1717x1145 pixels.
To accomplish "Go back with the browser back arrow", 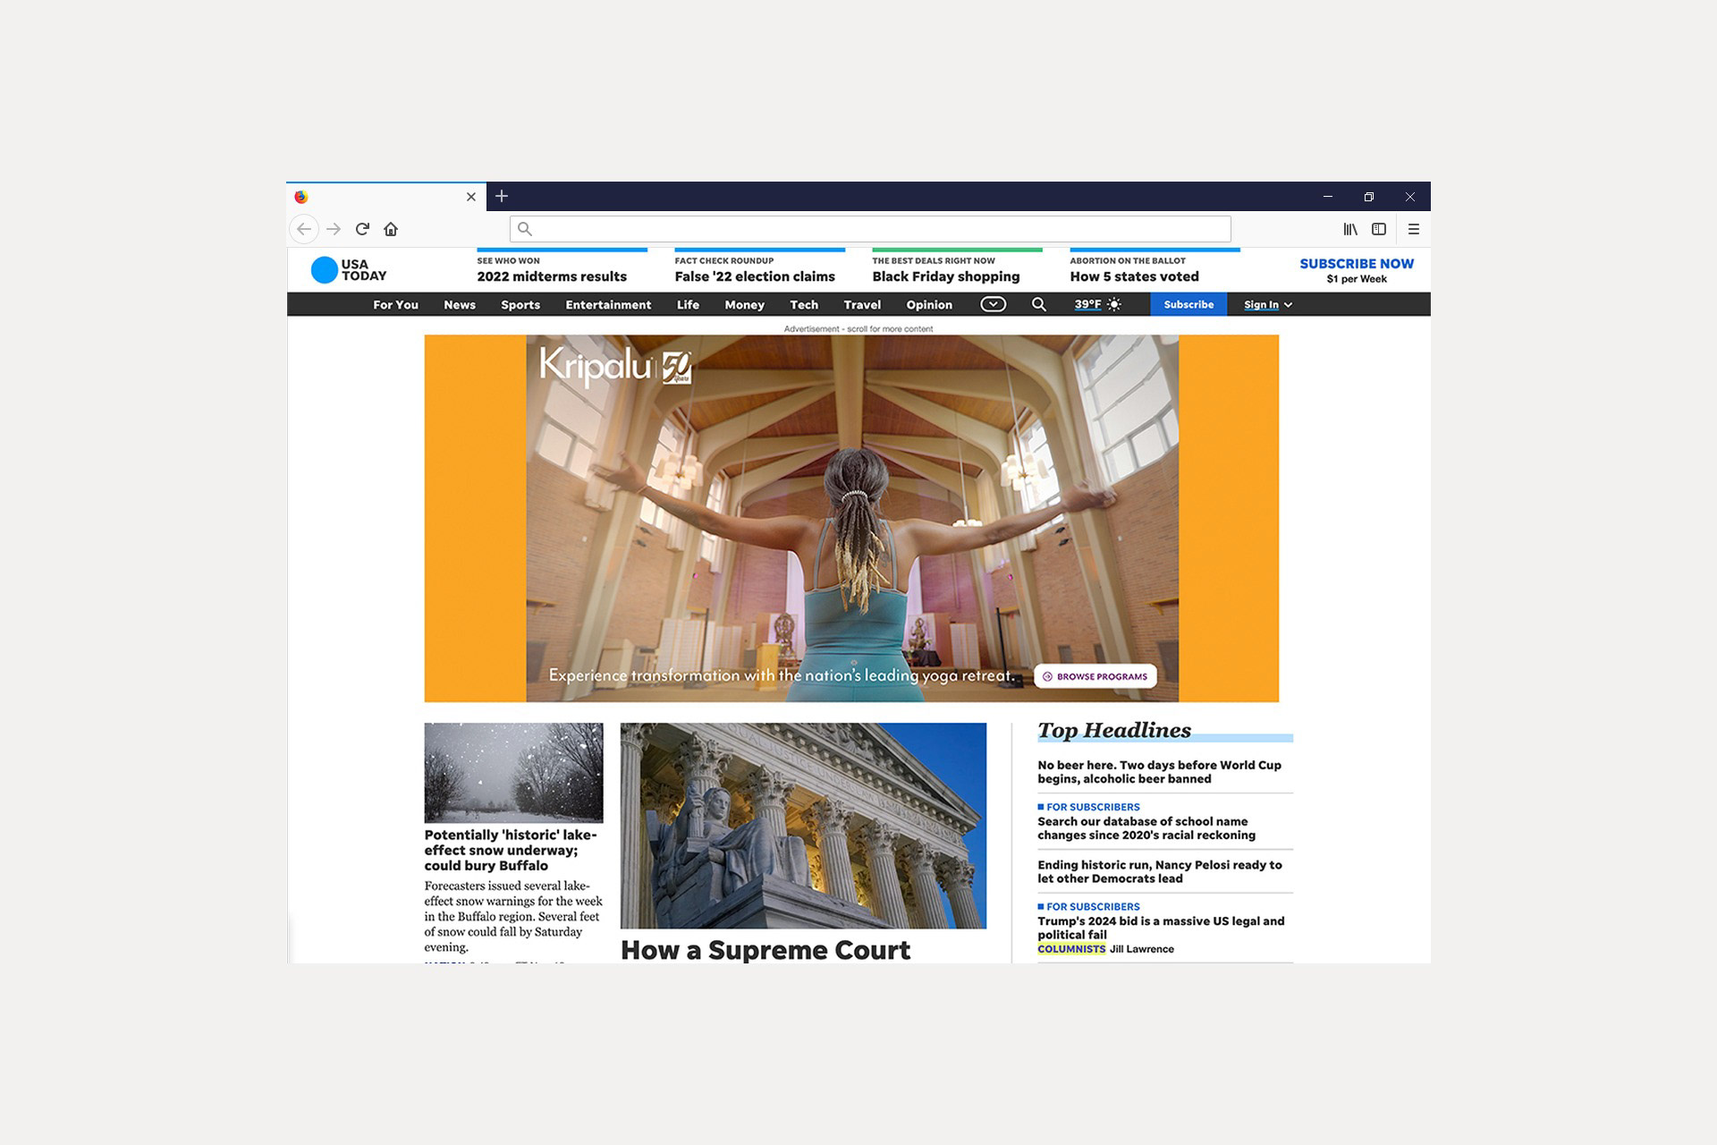I will click(x=304, y=229).
